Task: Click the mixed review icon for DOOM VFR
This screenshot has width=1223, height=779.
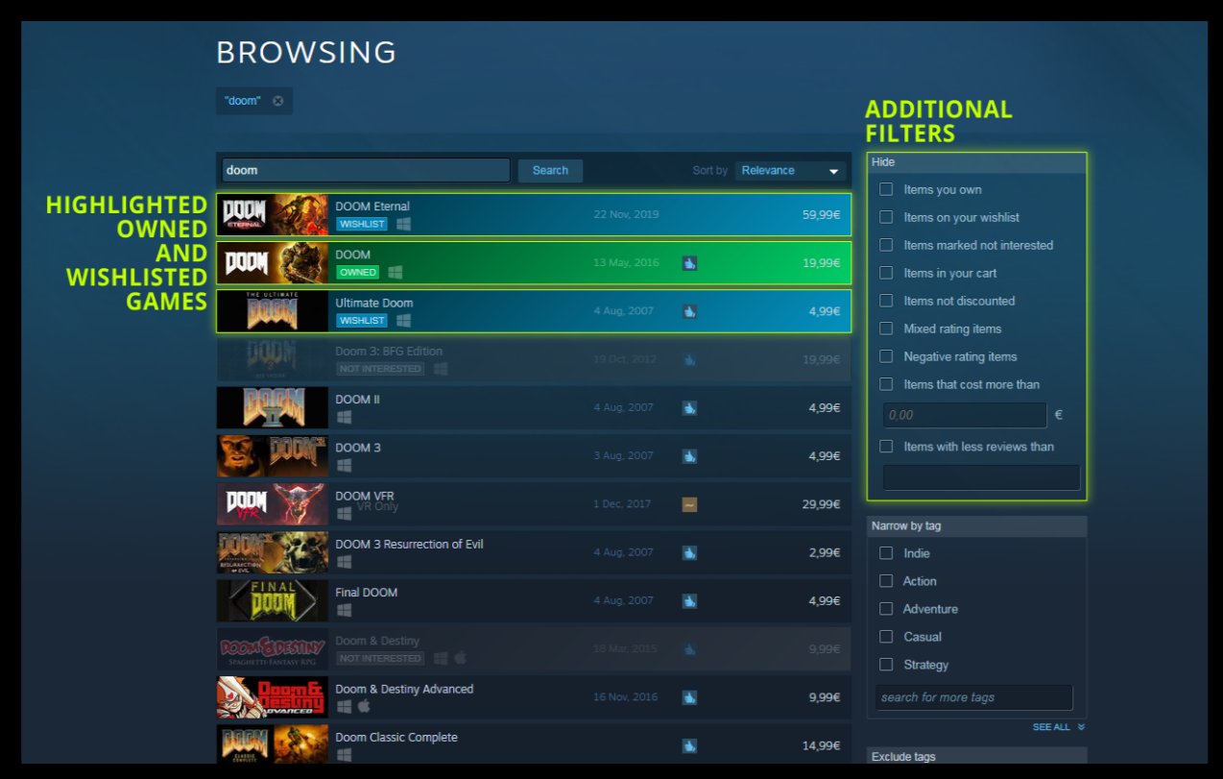Action: tap(689, 504)
